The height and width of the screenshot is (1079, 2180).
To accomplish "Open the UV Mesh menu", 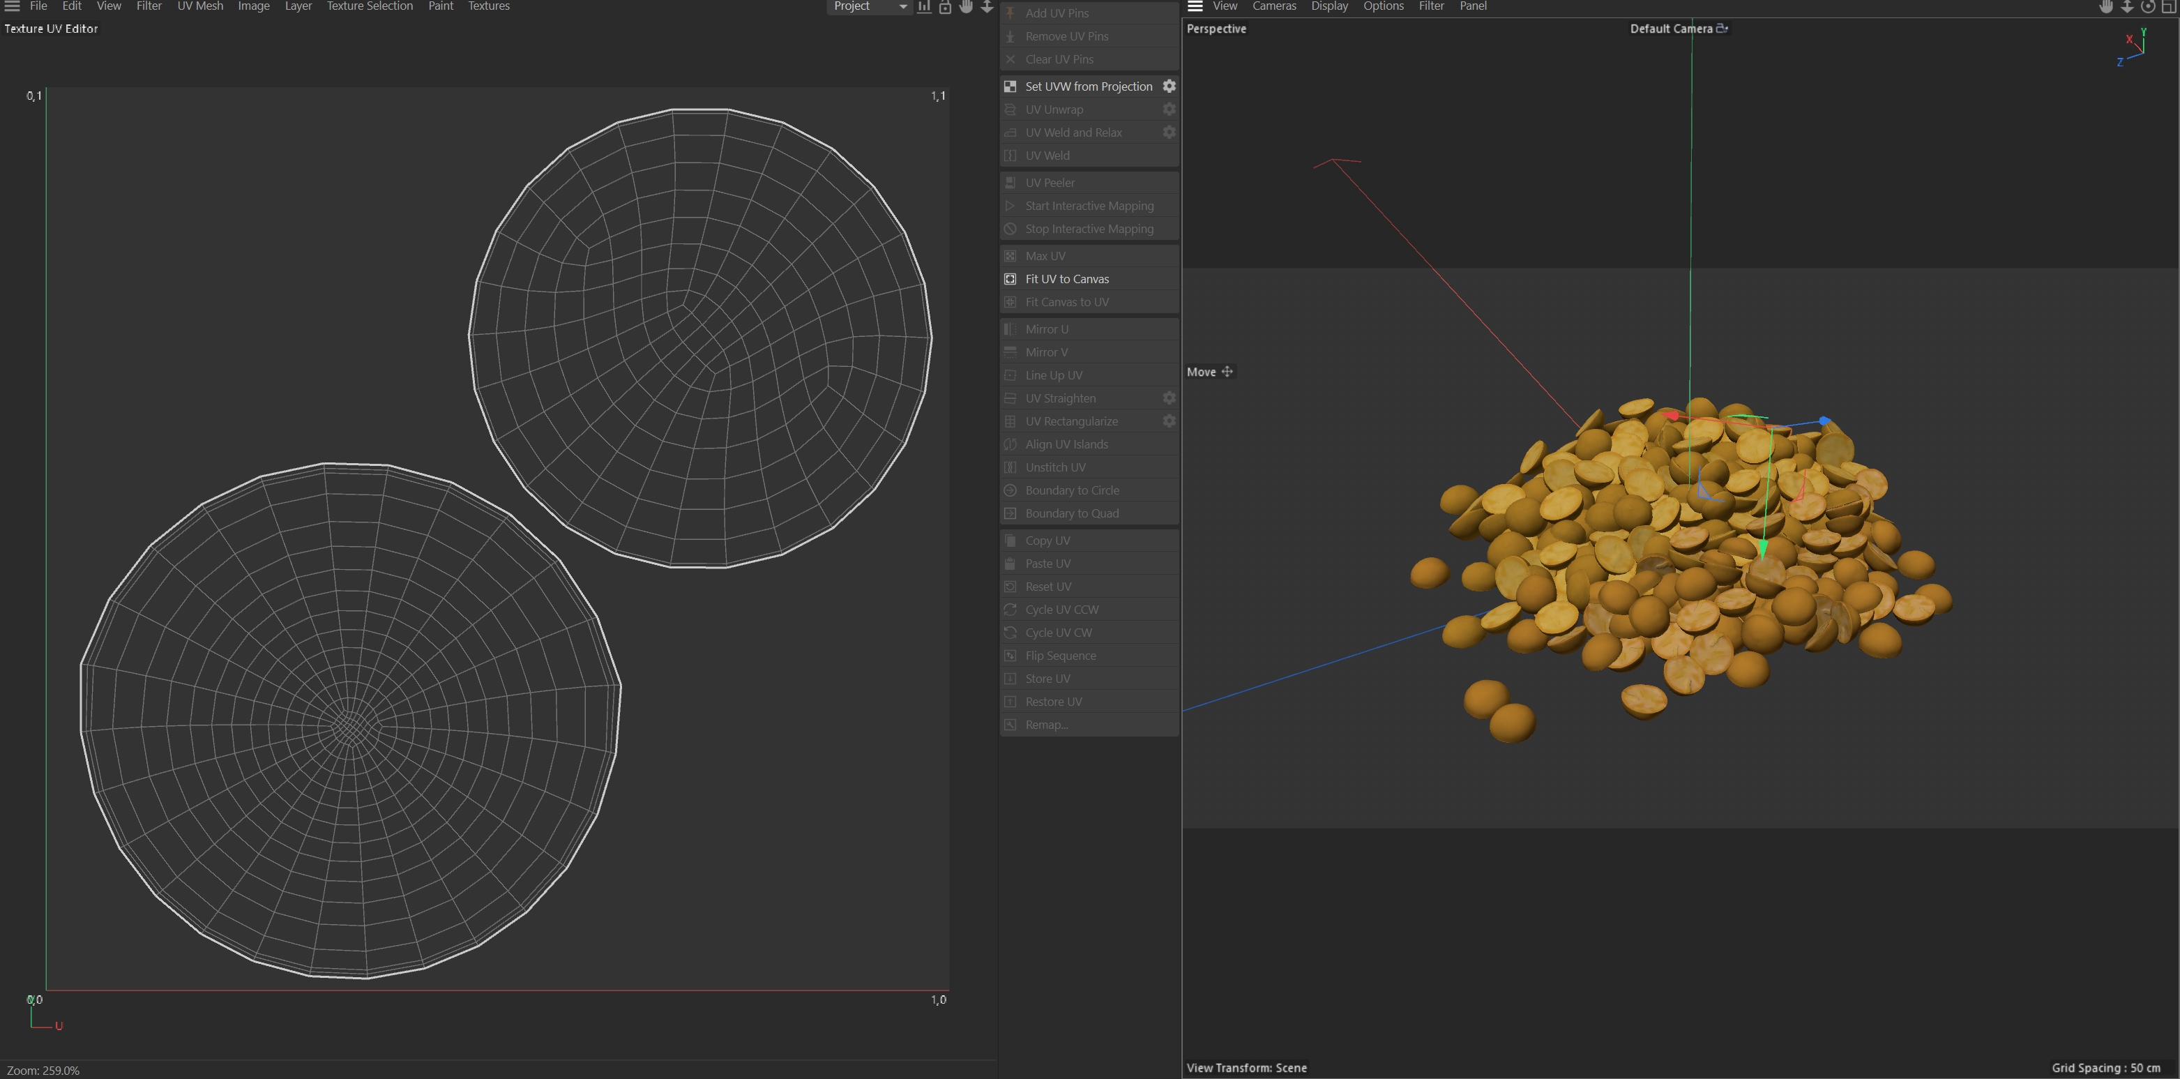I will click(x=199, y=6).
